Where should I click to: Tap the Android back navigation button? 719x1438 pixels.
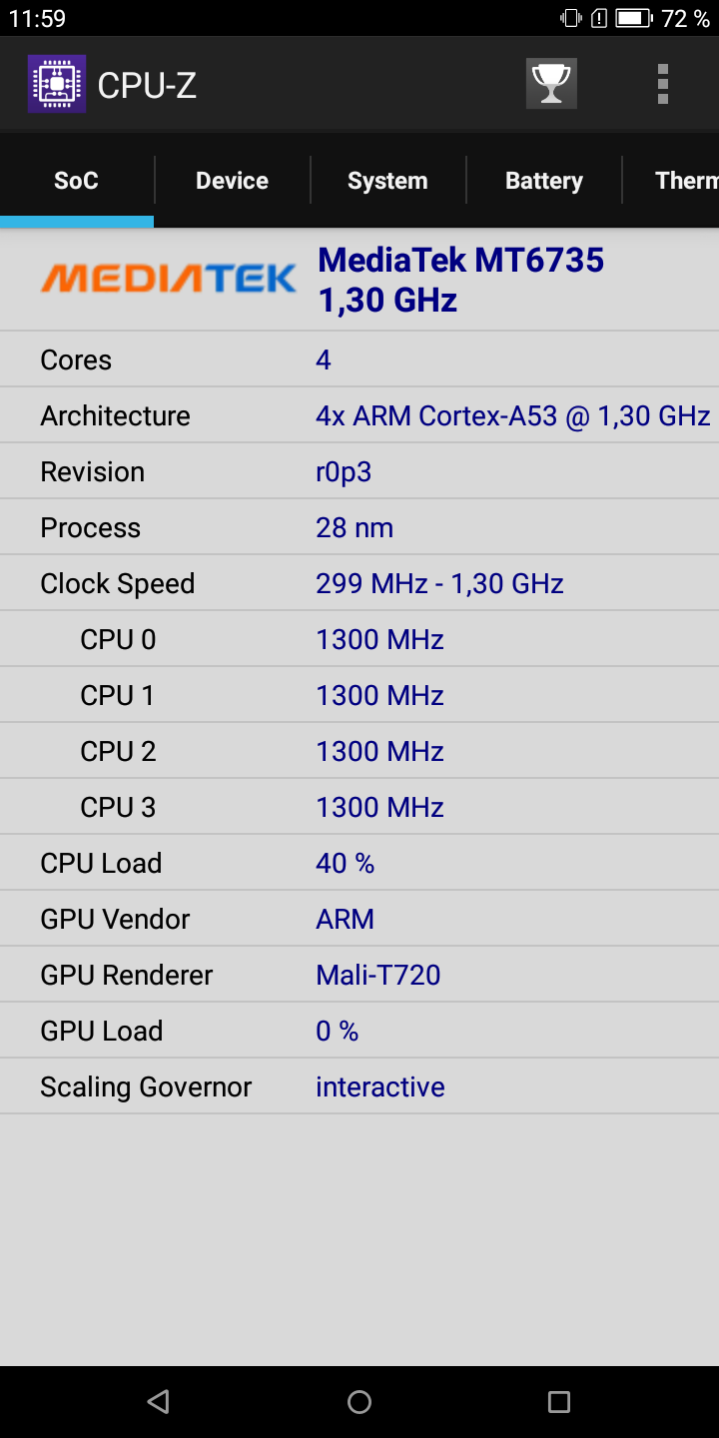click(x=158, y=1402)
